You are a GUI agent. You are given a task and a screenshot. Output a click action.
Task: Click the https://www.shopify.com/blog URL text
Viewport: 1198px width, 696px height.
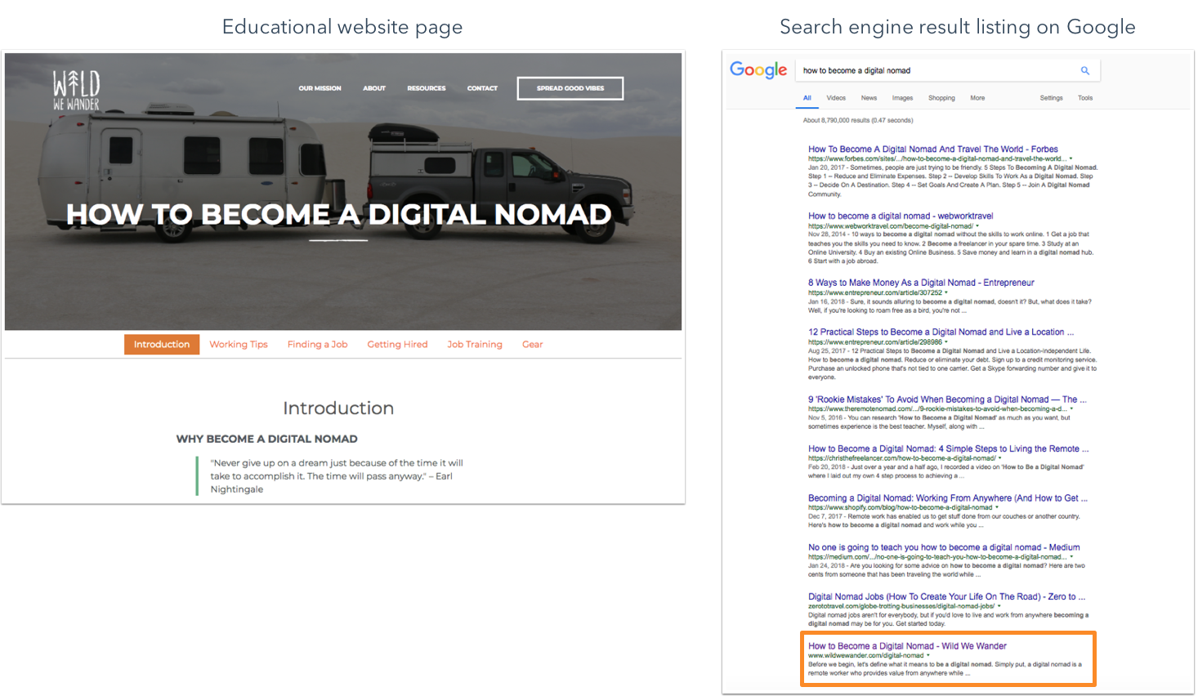tap(900, 507)
